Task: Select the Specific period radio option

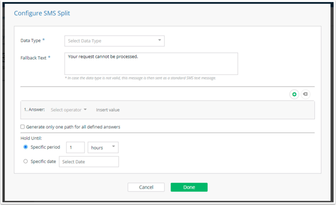Action: [x=26, y=147]
